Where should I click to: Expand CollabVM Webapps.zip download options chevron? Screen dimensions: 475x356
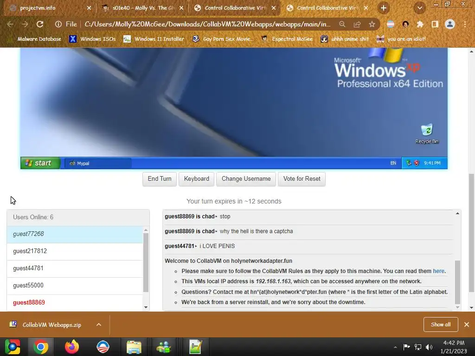(98, 324)
